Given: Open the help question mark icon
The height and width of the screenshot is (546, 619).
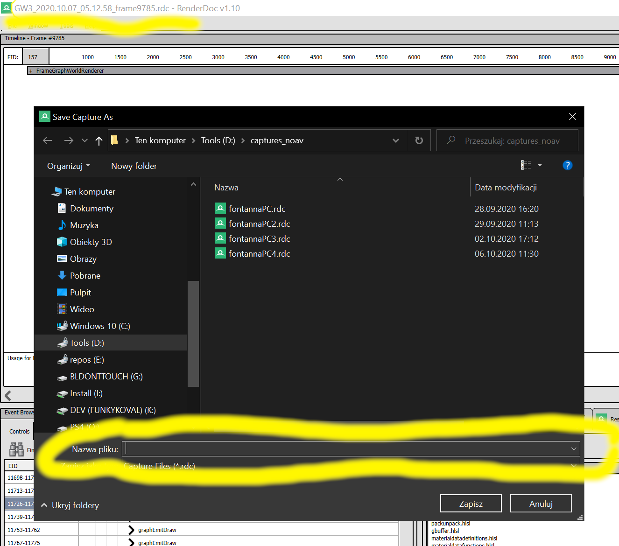Looking at the screenshot, I should pyautogui.click(x=568, y=165).
